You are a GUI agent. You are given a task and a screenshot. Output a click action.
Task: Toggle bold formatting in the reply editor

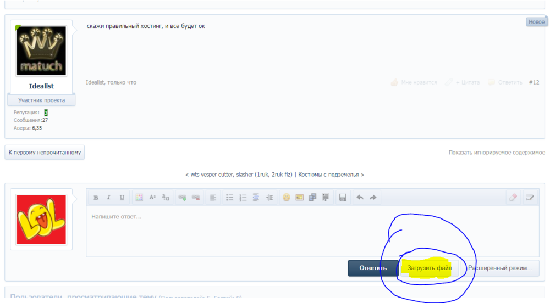tap(96, 198)
